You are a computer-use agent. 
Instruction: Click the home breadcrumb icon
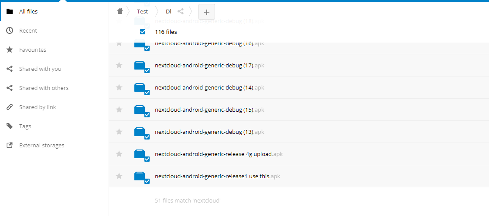[x=120, y=11]
